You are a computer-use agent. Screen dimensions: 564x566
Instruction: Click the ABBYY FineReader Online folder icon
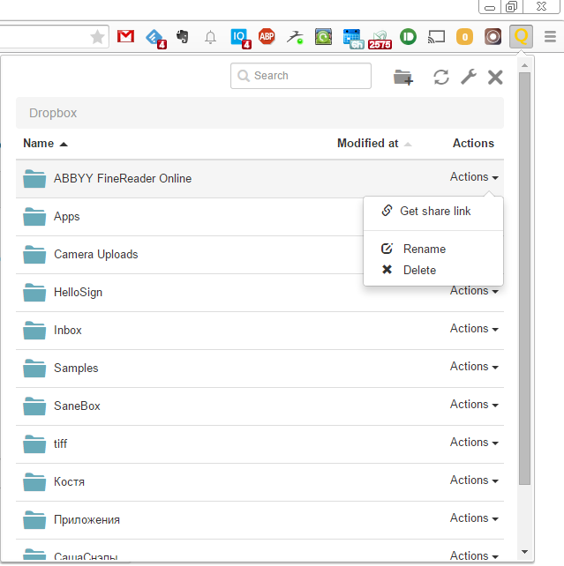pyautogui.click(x=34, y=179)
